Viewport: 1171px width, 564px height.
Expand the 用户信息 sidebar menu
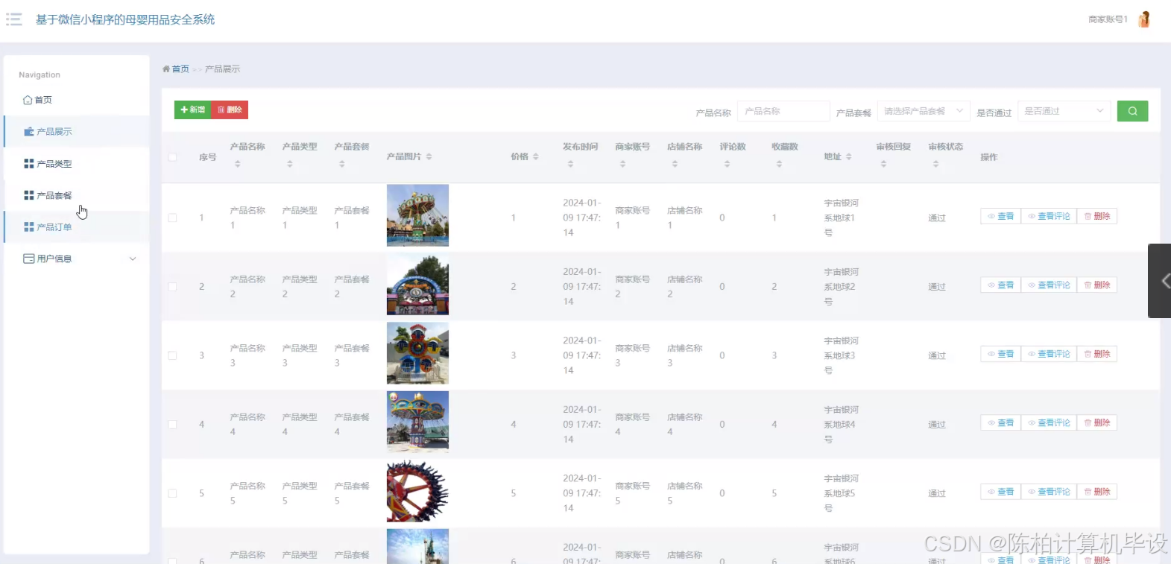pyautogui.click(x=77, y=259)
